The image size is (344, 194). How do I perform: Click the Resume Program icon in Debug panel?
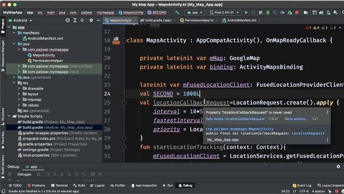[10, 174]
